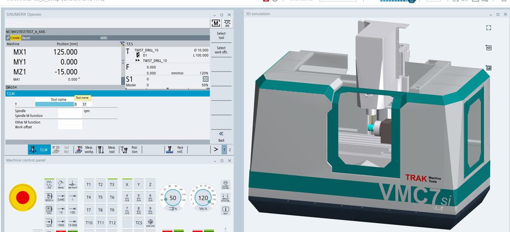Click the Spindle rpm input field

70,111
